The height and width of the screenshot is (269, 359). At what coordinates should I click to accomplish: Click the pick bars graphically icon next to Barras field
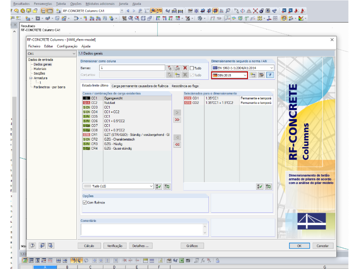[170, 68]
